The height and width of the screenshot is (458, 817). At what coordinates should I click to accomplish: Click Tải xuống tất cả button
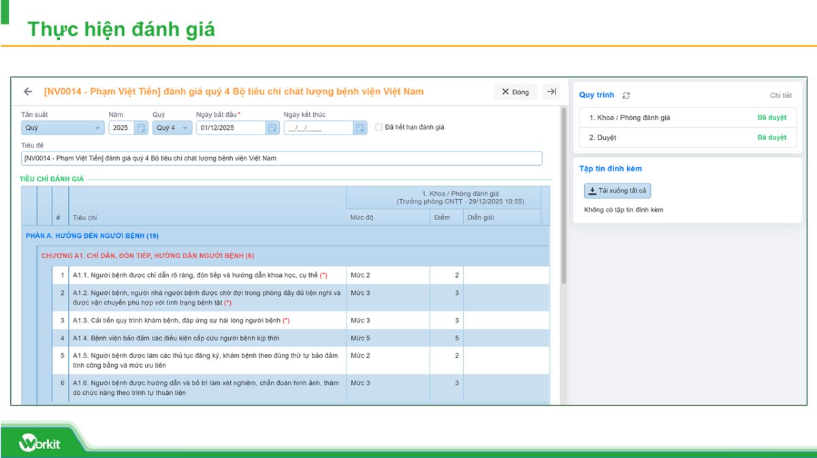coord(618,191)
